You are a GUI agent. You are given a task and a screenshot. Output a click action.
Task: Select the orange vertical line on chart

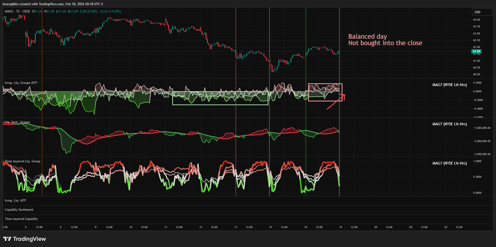coord(269,41)
